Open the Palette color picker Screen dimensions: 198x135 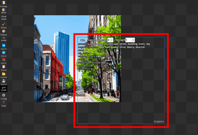(4, 33)
